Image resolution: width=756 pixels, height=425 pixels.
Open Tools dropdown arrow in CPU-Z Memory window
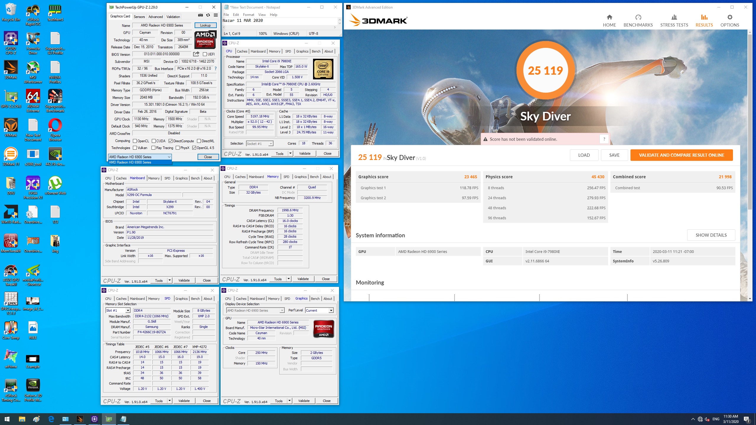[289, 279]
